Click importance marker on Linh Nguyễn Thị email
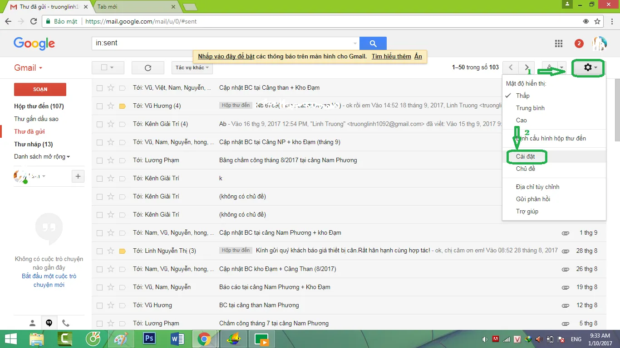This screenshot has width=620, height=348. pyautogui.click(x=122, y=251)
